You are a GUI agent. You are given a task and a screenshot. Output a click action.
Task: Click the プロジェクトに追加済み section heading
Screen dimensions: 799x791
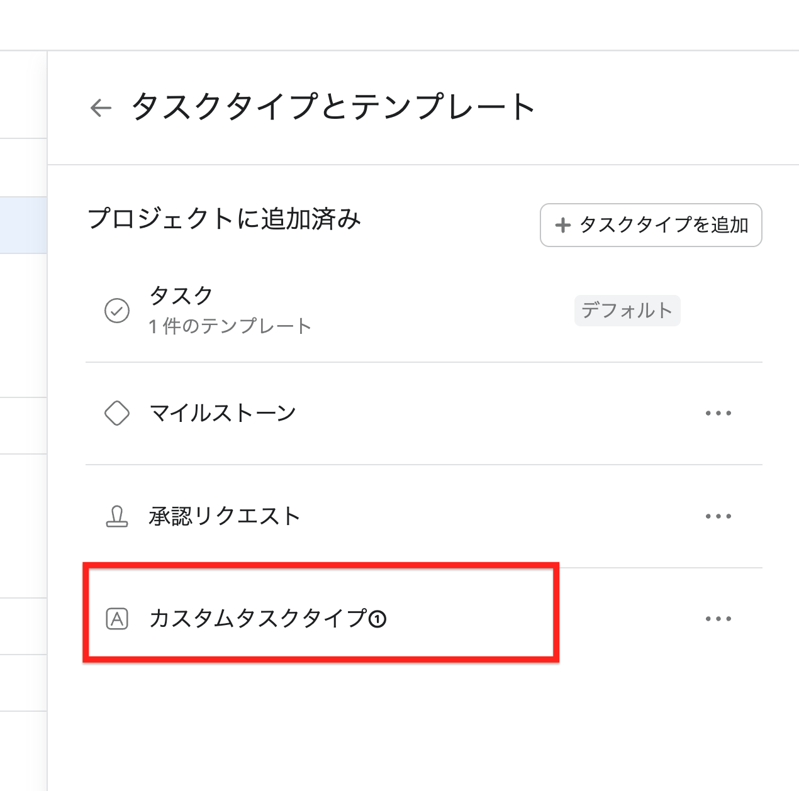(225, 219)
